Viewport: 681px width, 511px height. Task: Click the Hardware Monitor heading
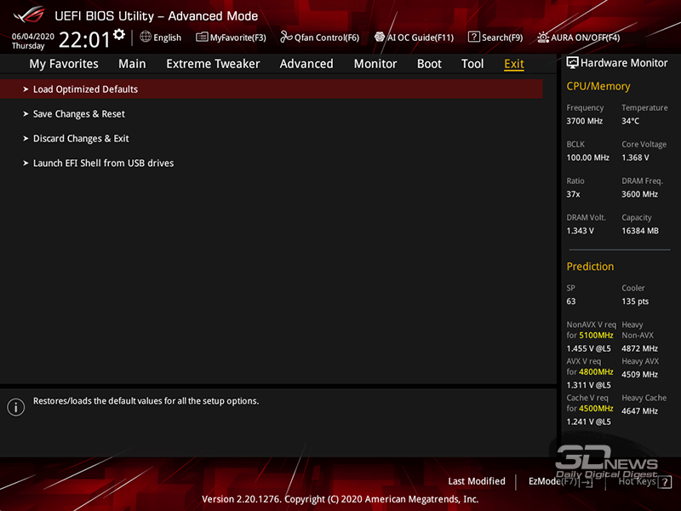point(624,63)
